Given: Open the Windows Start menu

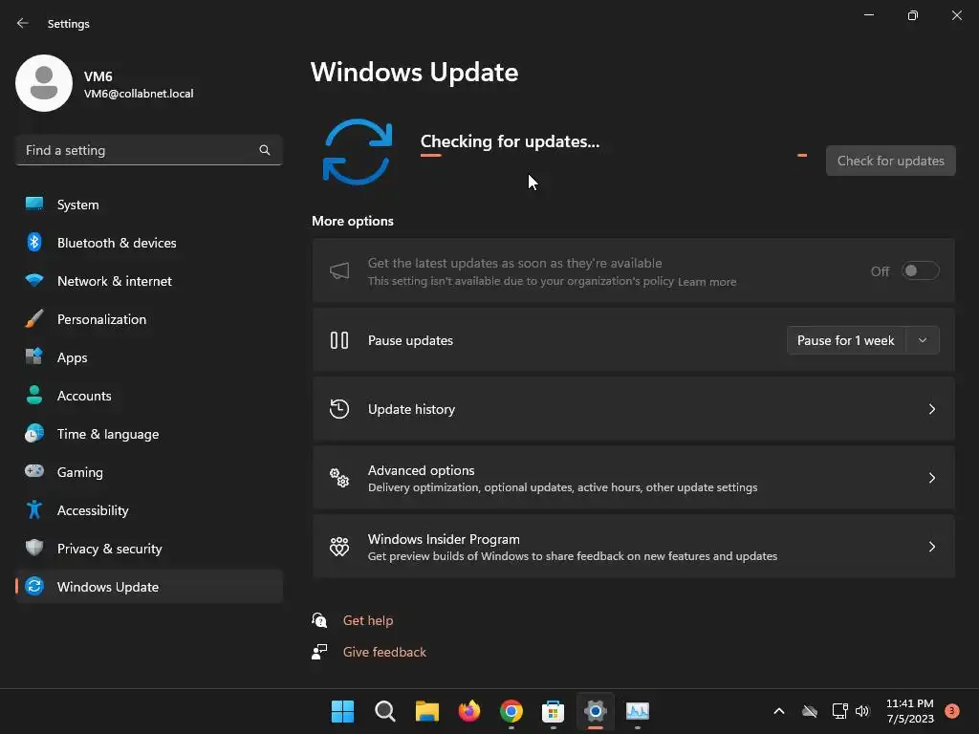Looking at the screenshot, I should pyautogui.click(x=342, y=711).
